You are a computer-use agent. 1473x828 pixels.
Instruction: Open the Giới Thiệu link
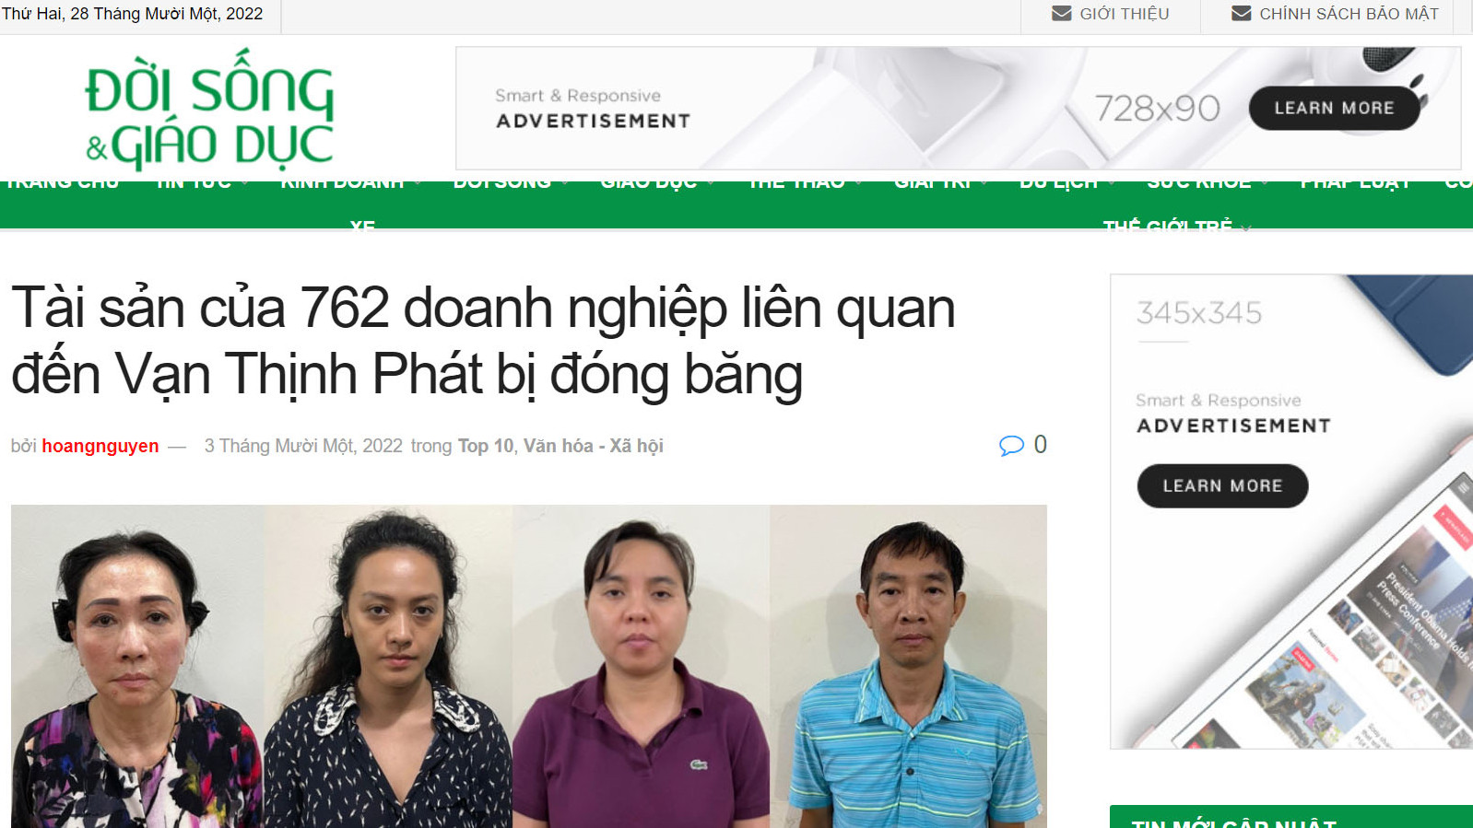coord(1124,14)
